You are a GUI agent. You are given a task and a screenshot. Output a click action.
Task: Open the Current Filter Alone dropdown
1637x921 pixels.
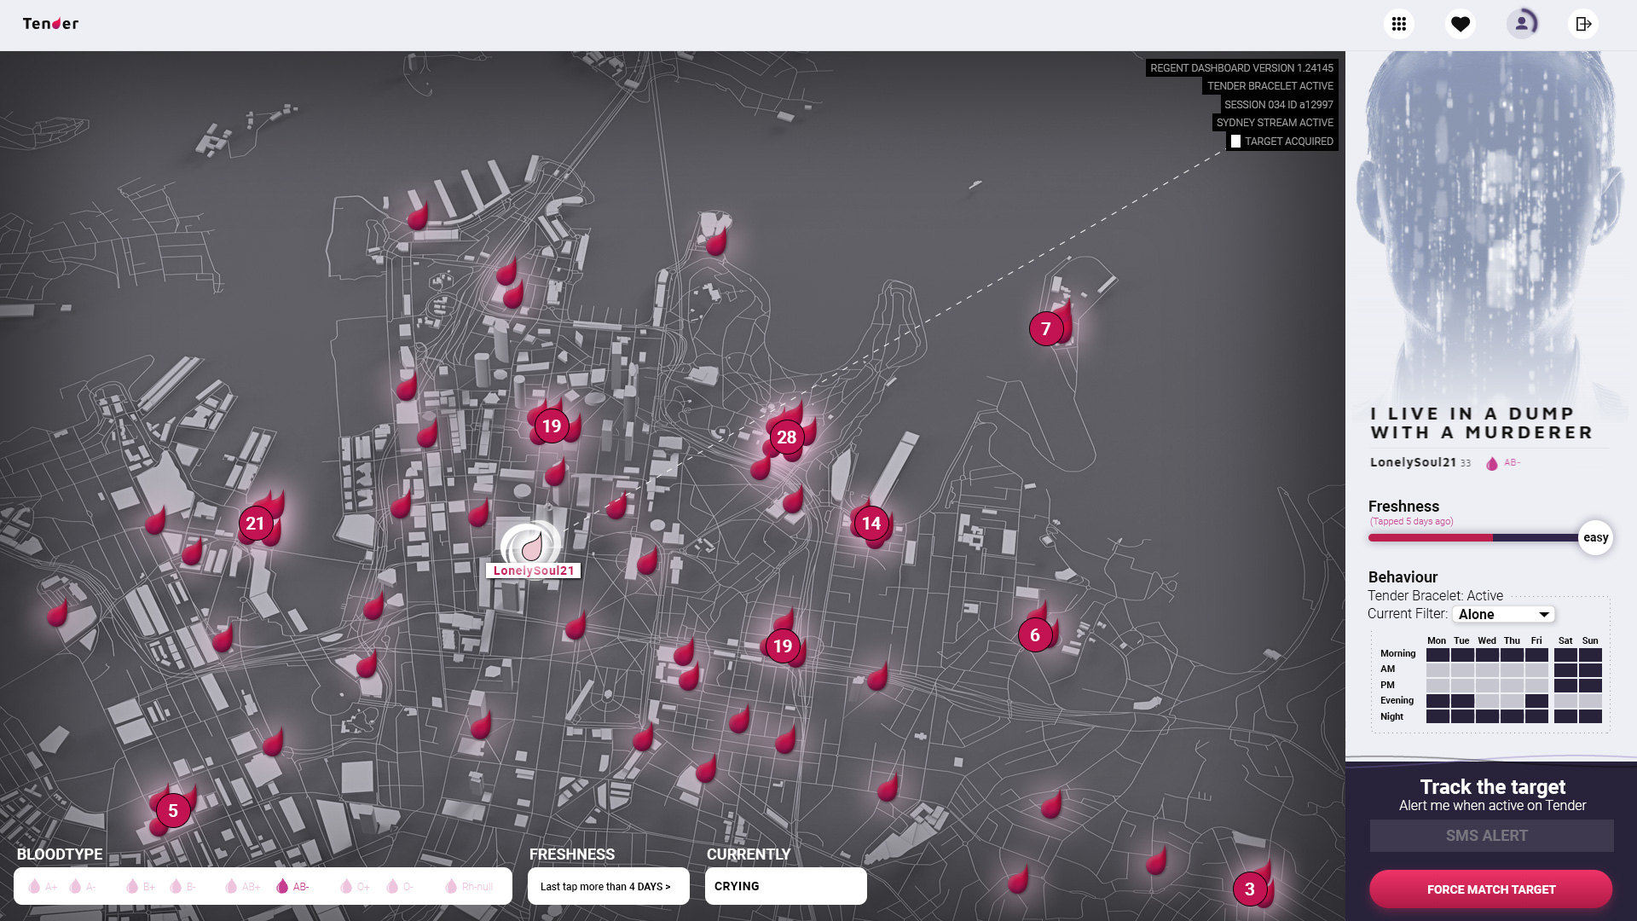(x=1503, y=615)
